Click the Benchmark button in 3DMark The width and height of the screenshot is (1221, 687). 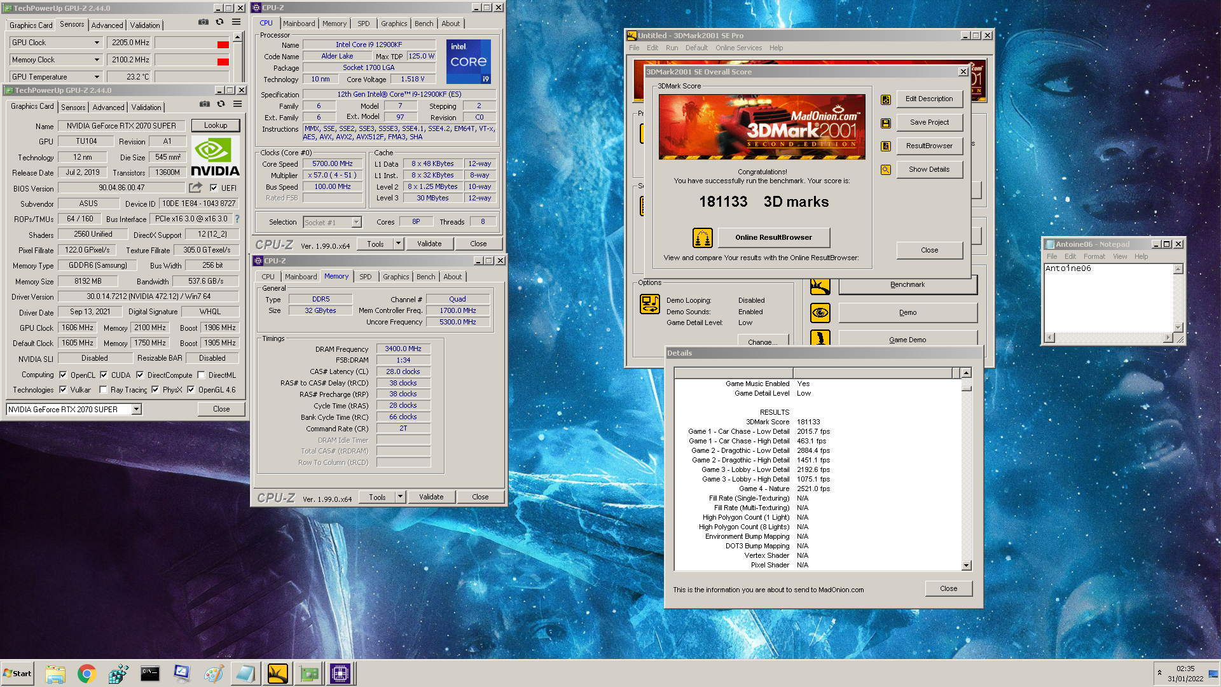(x=907, y=284)
